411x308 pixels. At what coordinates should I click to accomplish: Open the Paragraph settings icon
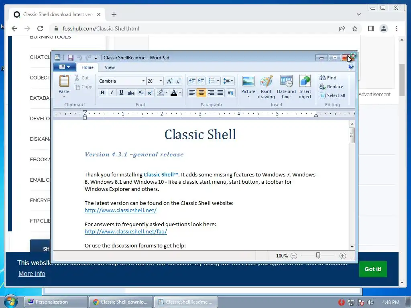tap(231, 93)
